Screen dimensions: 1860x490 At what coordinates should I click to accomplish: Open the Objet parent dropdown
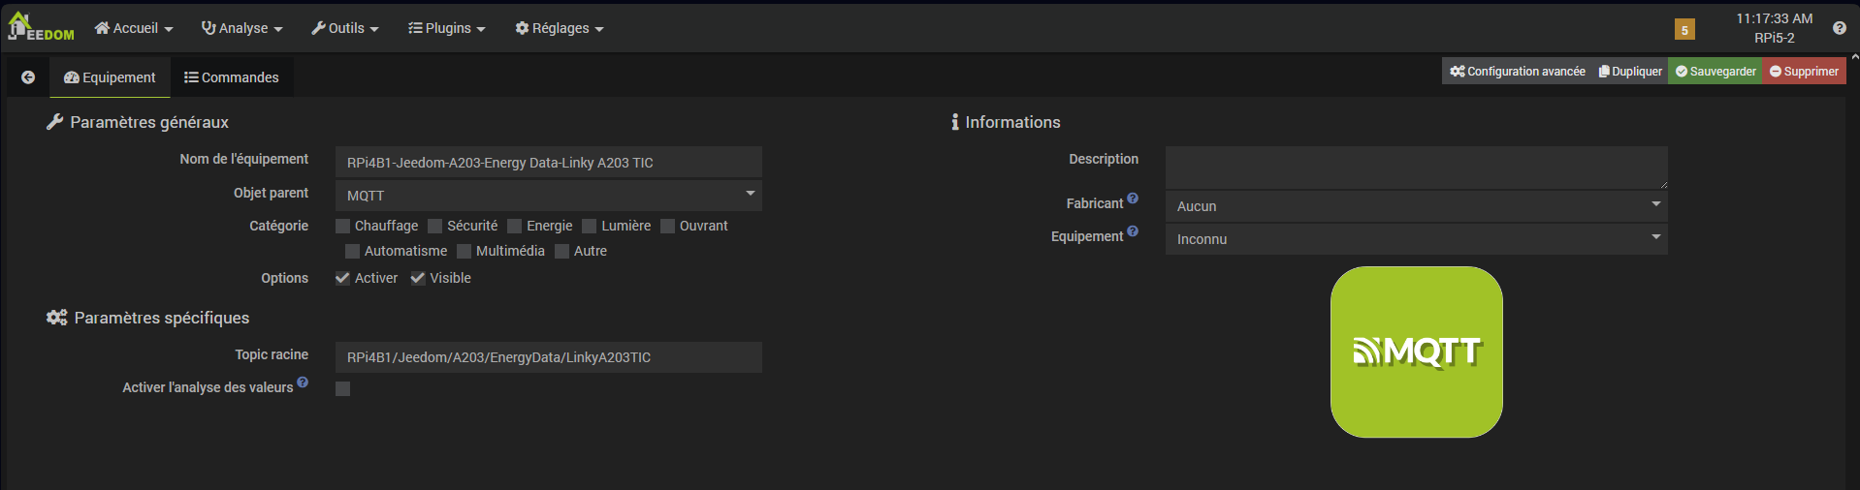pos(548,196)
